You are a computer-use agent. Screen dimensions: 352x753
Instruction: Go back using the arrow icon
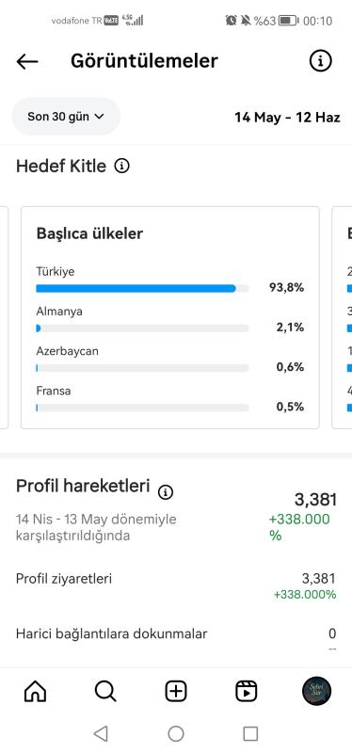[x=27, y=61]
